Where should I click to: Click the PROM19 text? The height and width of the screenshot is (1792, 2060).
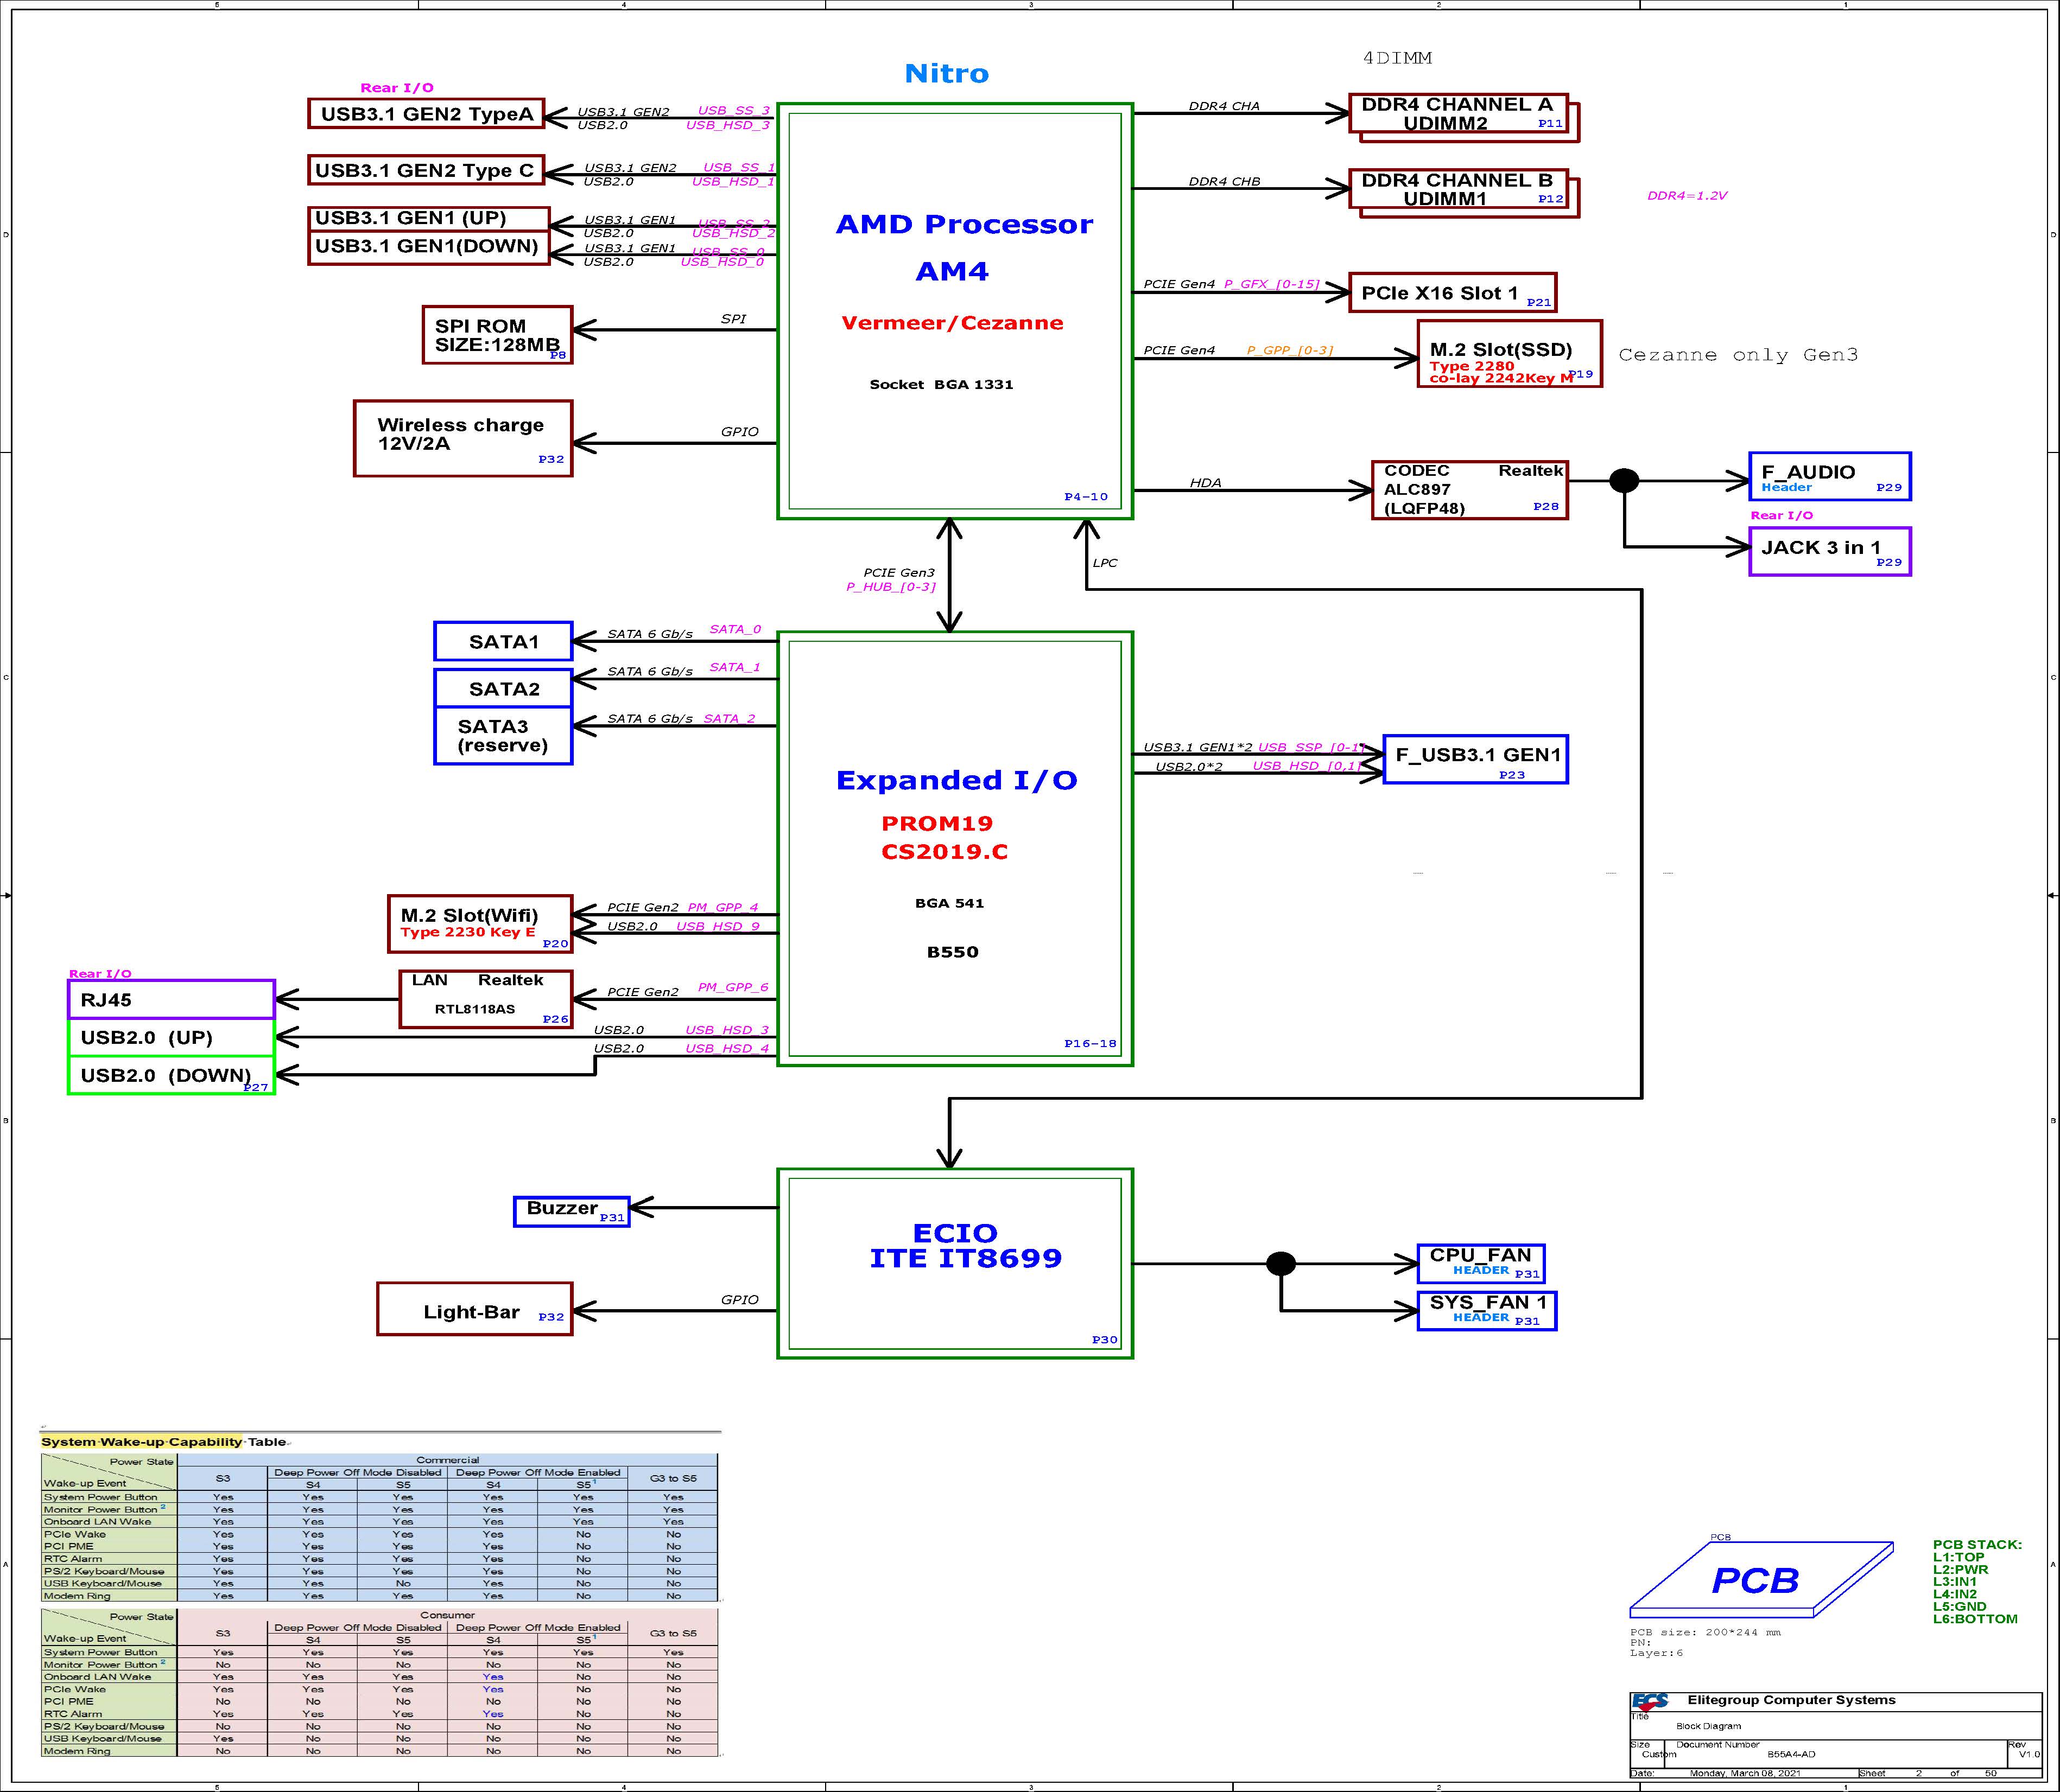point(936,823)
